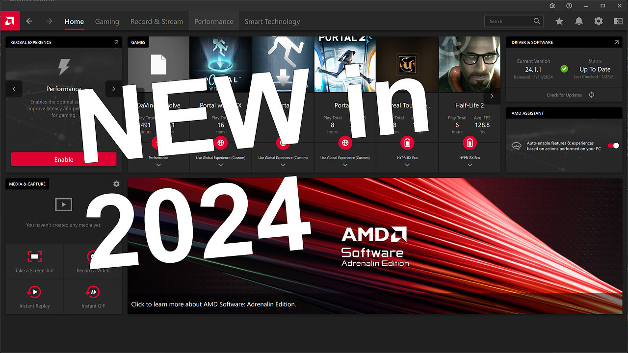
Task: Show previous Global Experience profile
Action: pos(14,89)
